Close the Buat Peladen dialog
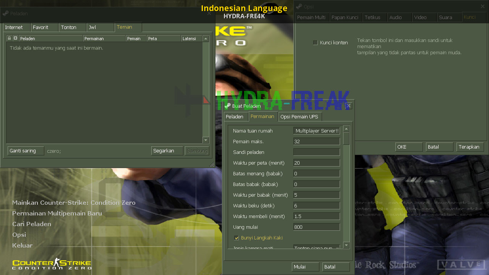The image size is (489, 275). pyautogui.click(x=348, y=106)
